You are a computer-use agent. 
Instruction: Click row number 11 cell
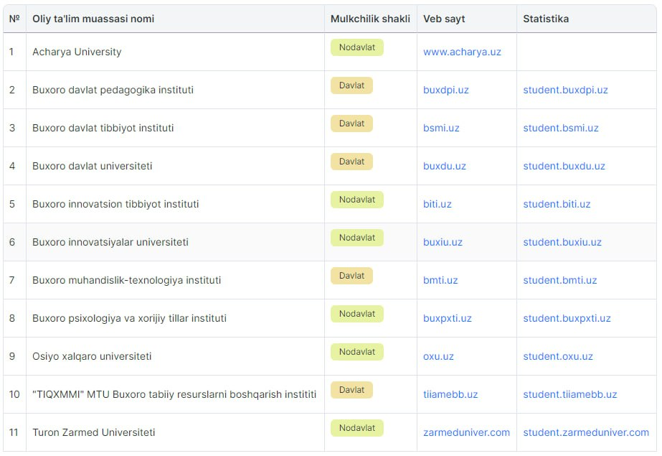click(15, 432)
